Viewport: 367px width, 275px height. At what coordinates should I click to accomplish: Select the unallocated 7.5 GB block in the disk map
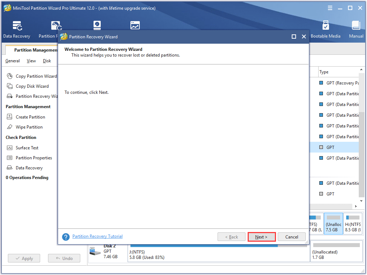333,223
